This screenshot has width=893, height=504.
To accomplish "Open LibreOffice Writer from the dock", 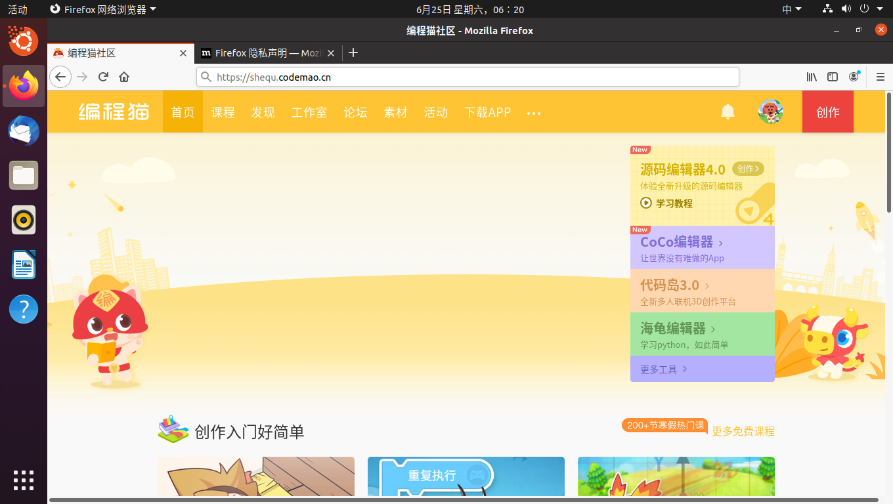I will point(24,264).
